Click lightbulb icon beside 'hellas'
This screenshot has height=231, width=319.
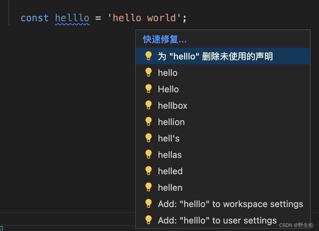click(149, 154)
